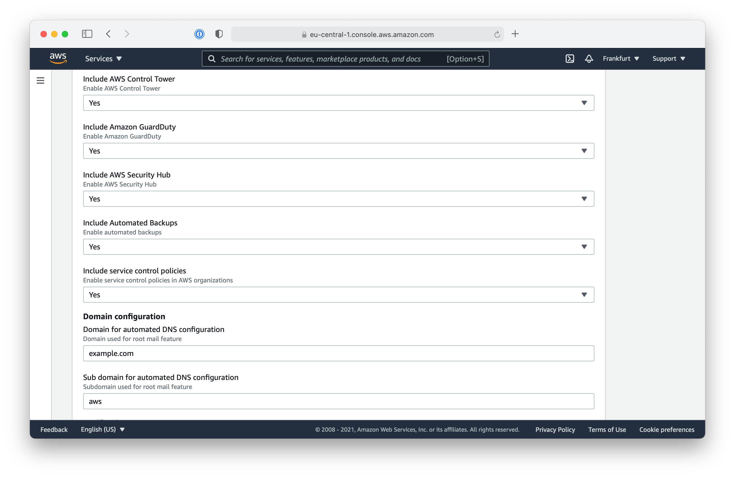Viewport: 735px width, 478px height.
Task: Click the copyright notice in the footer
Action: click(x=417, y=429)
